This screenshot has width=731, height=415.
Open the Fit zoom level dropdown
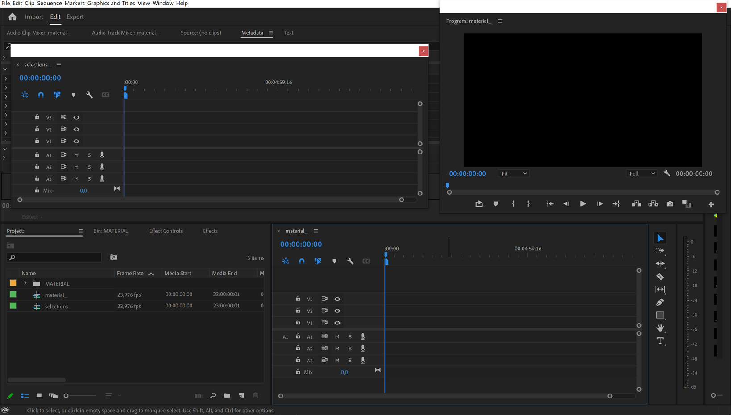tap(514, 173)
